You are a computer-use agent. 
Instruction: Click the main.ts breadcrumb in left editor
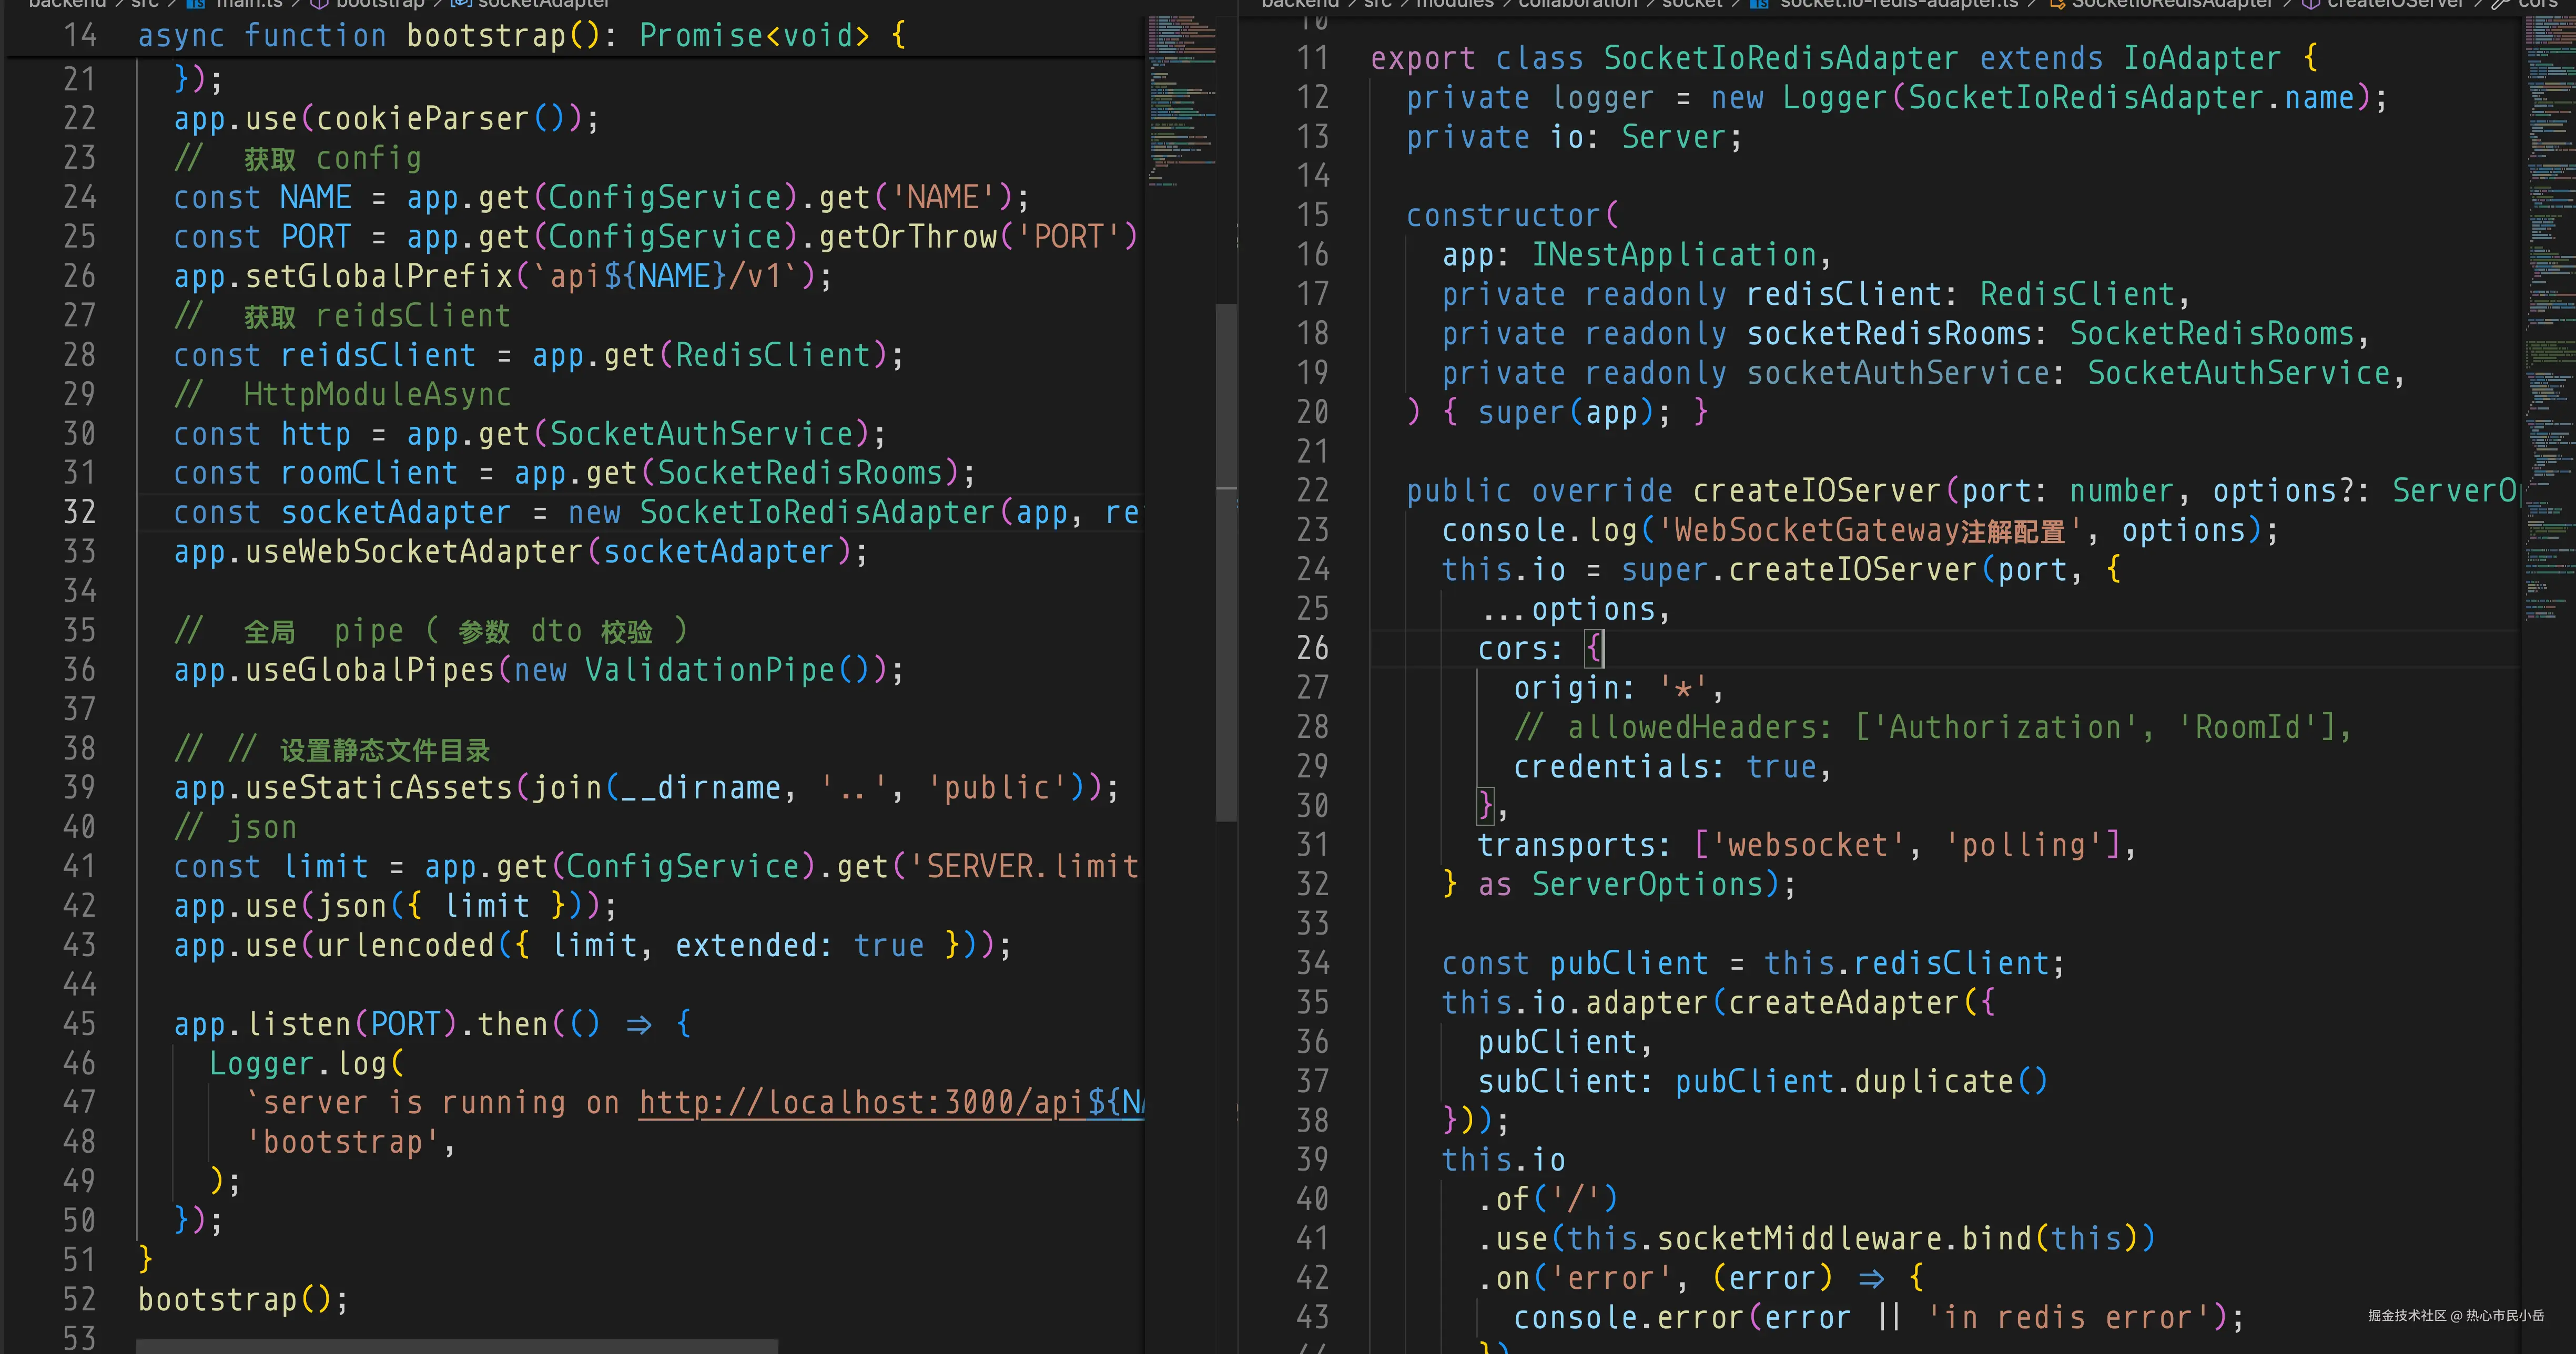click(x=248, y=3)
